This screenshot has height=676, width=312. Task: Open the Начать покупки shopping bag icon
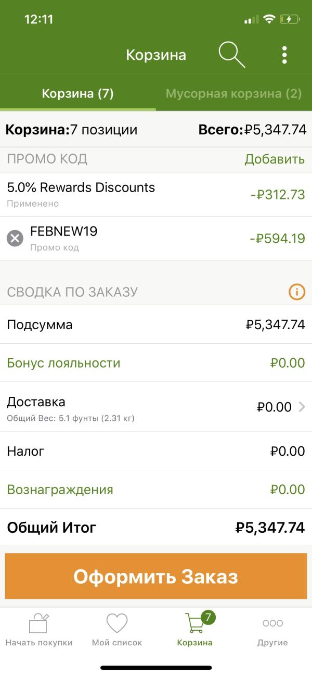(39, 623)
